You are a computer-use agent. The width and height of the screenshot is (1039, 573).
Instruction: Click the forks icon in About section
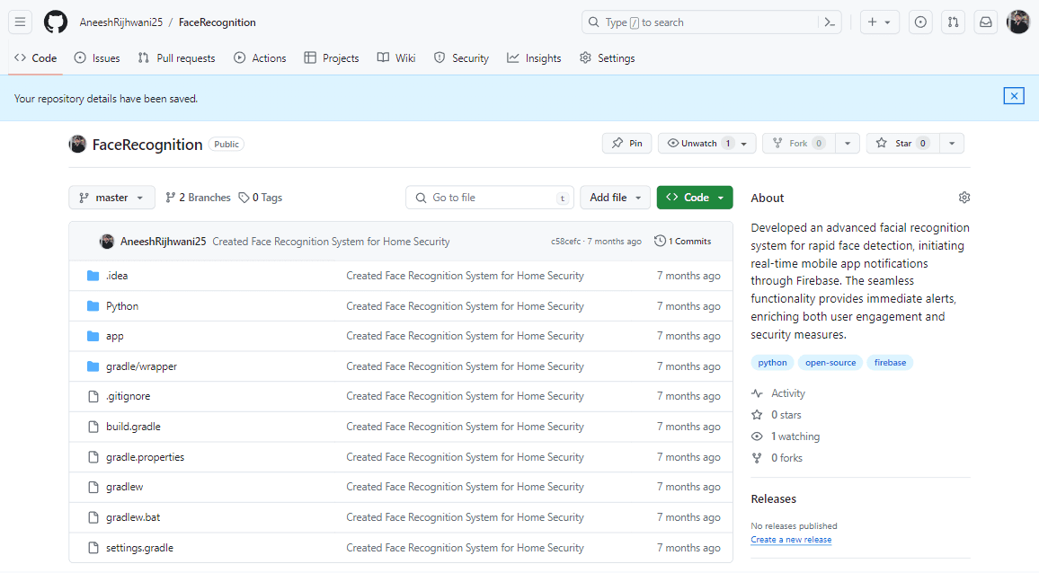(x=757, y=458)
